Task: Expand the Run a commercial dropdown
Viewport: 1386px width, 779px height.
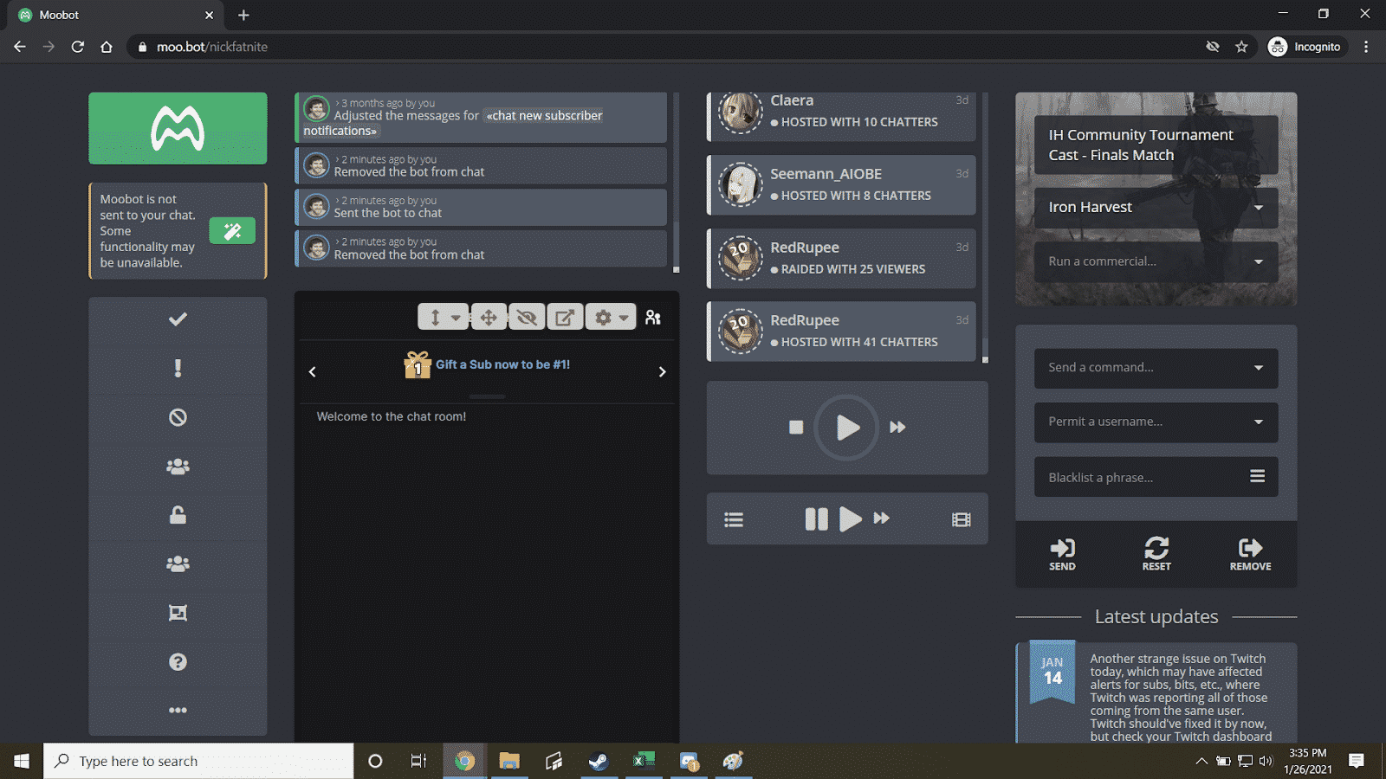Action: coord(1156,261)
